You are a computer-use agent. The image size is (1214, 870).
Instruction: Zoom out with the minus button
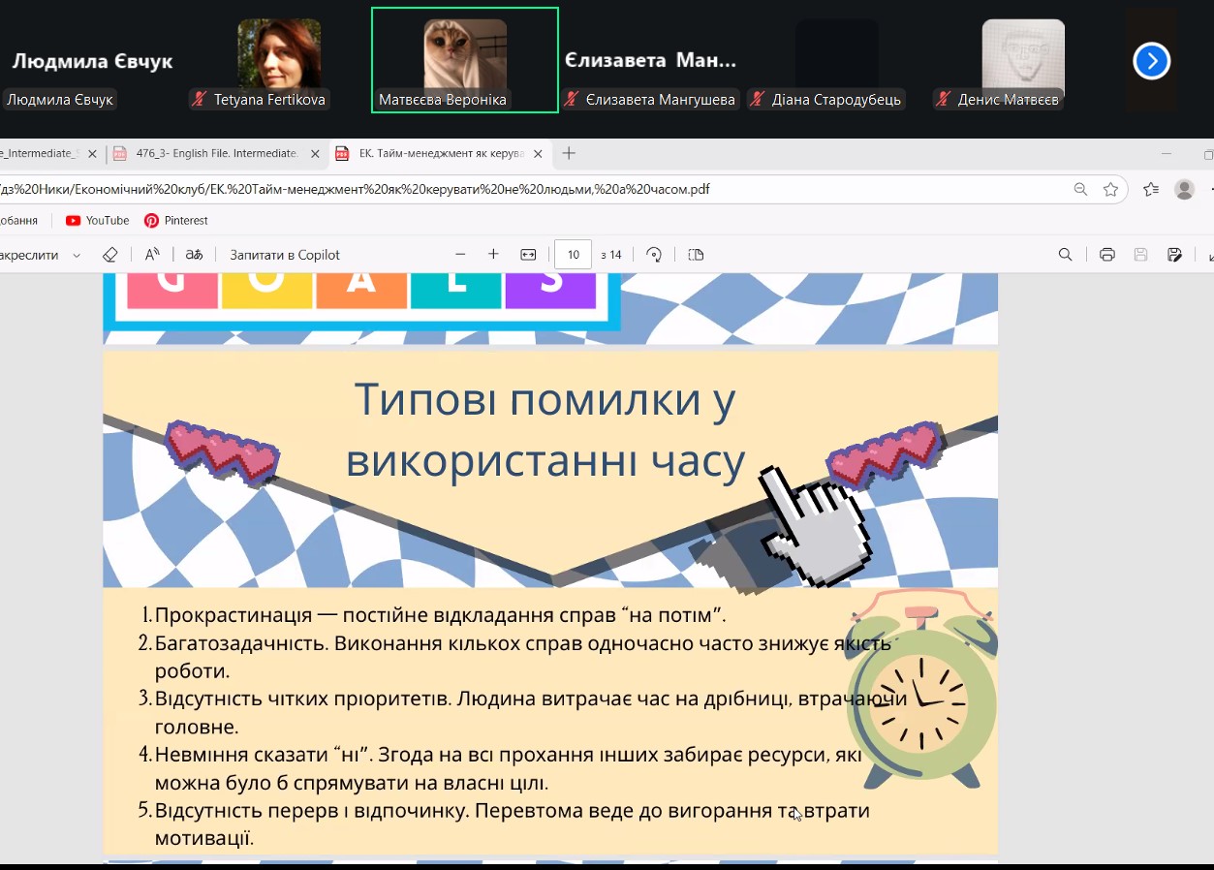tap(460, 255)
